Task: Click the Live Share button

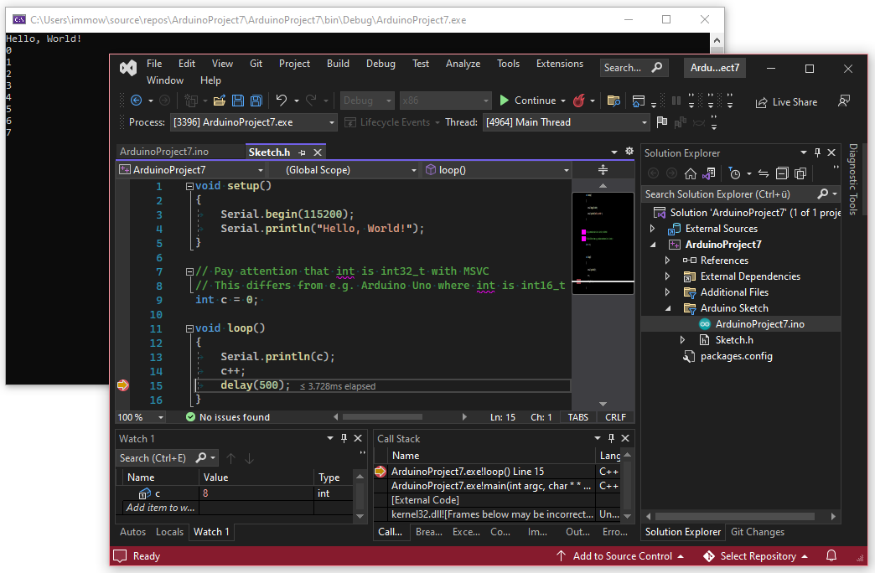Action: coord(786,102)
